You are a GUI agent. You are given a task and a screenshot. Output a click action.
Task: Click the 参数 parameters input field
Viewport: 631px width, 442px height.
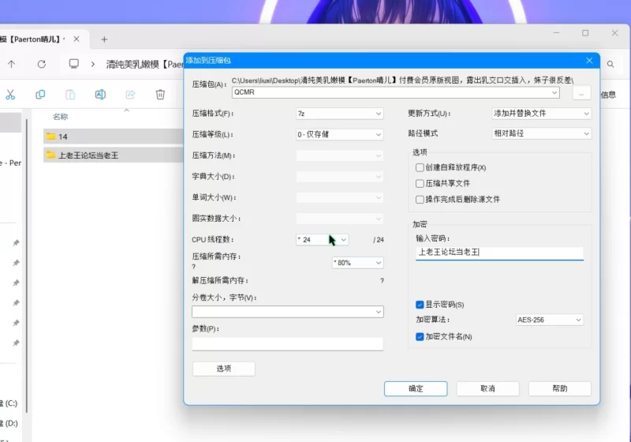[x=288, y=344]
